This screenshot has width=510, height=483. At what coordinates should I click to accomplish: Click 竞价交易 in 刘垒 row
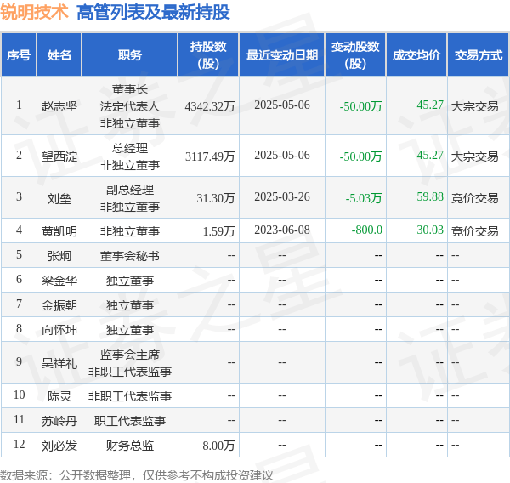click(474, 198)
